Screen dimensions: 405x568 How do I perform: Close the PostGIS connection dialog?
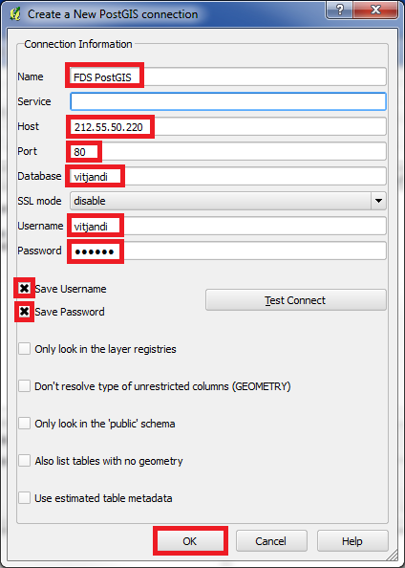click(375, 10)
